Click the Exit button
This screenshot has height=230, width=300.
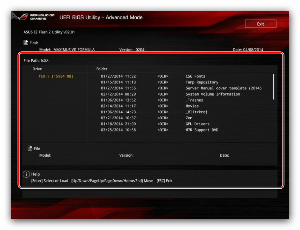260,24
